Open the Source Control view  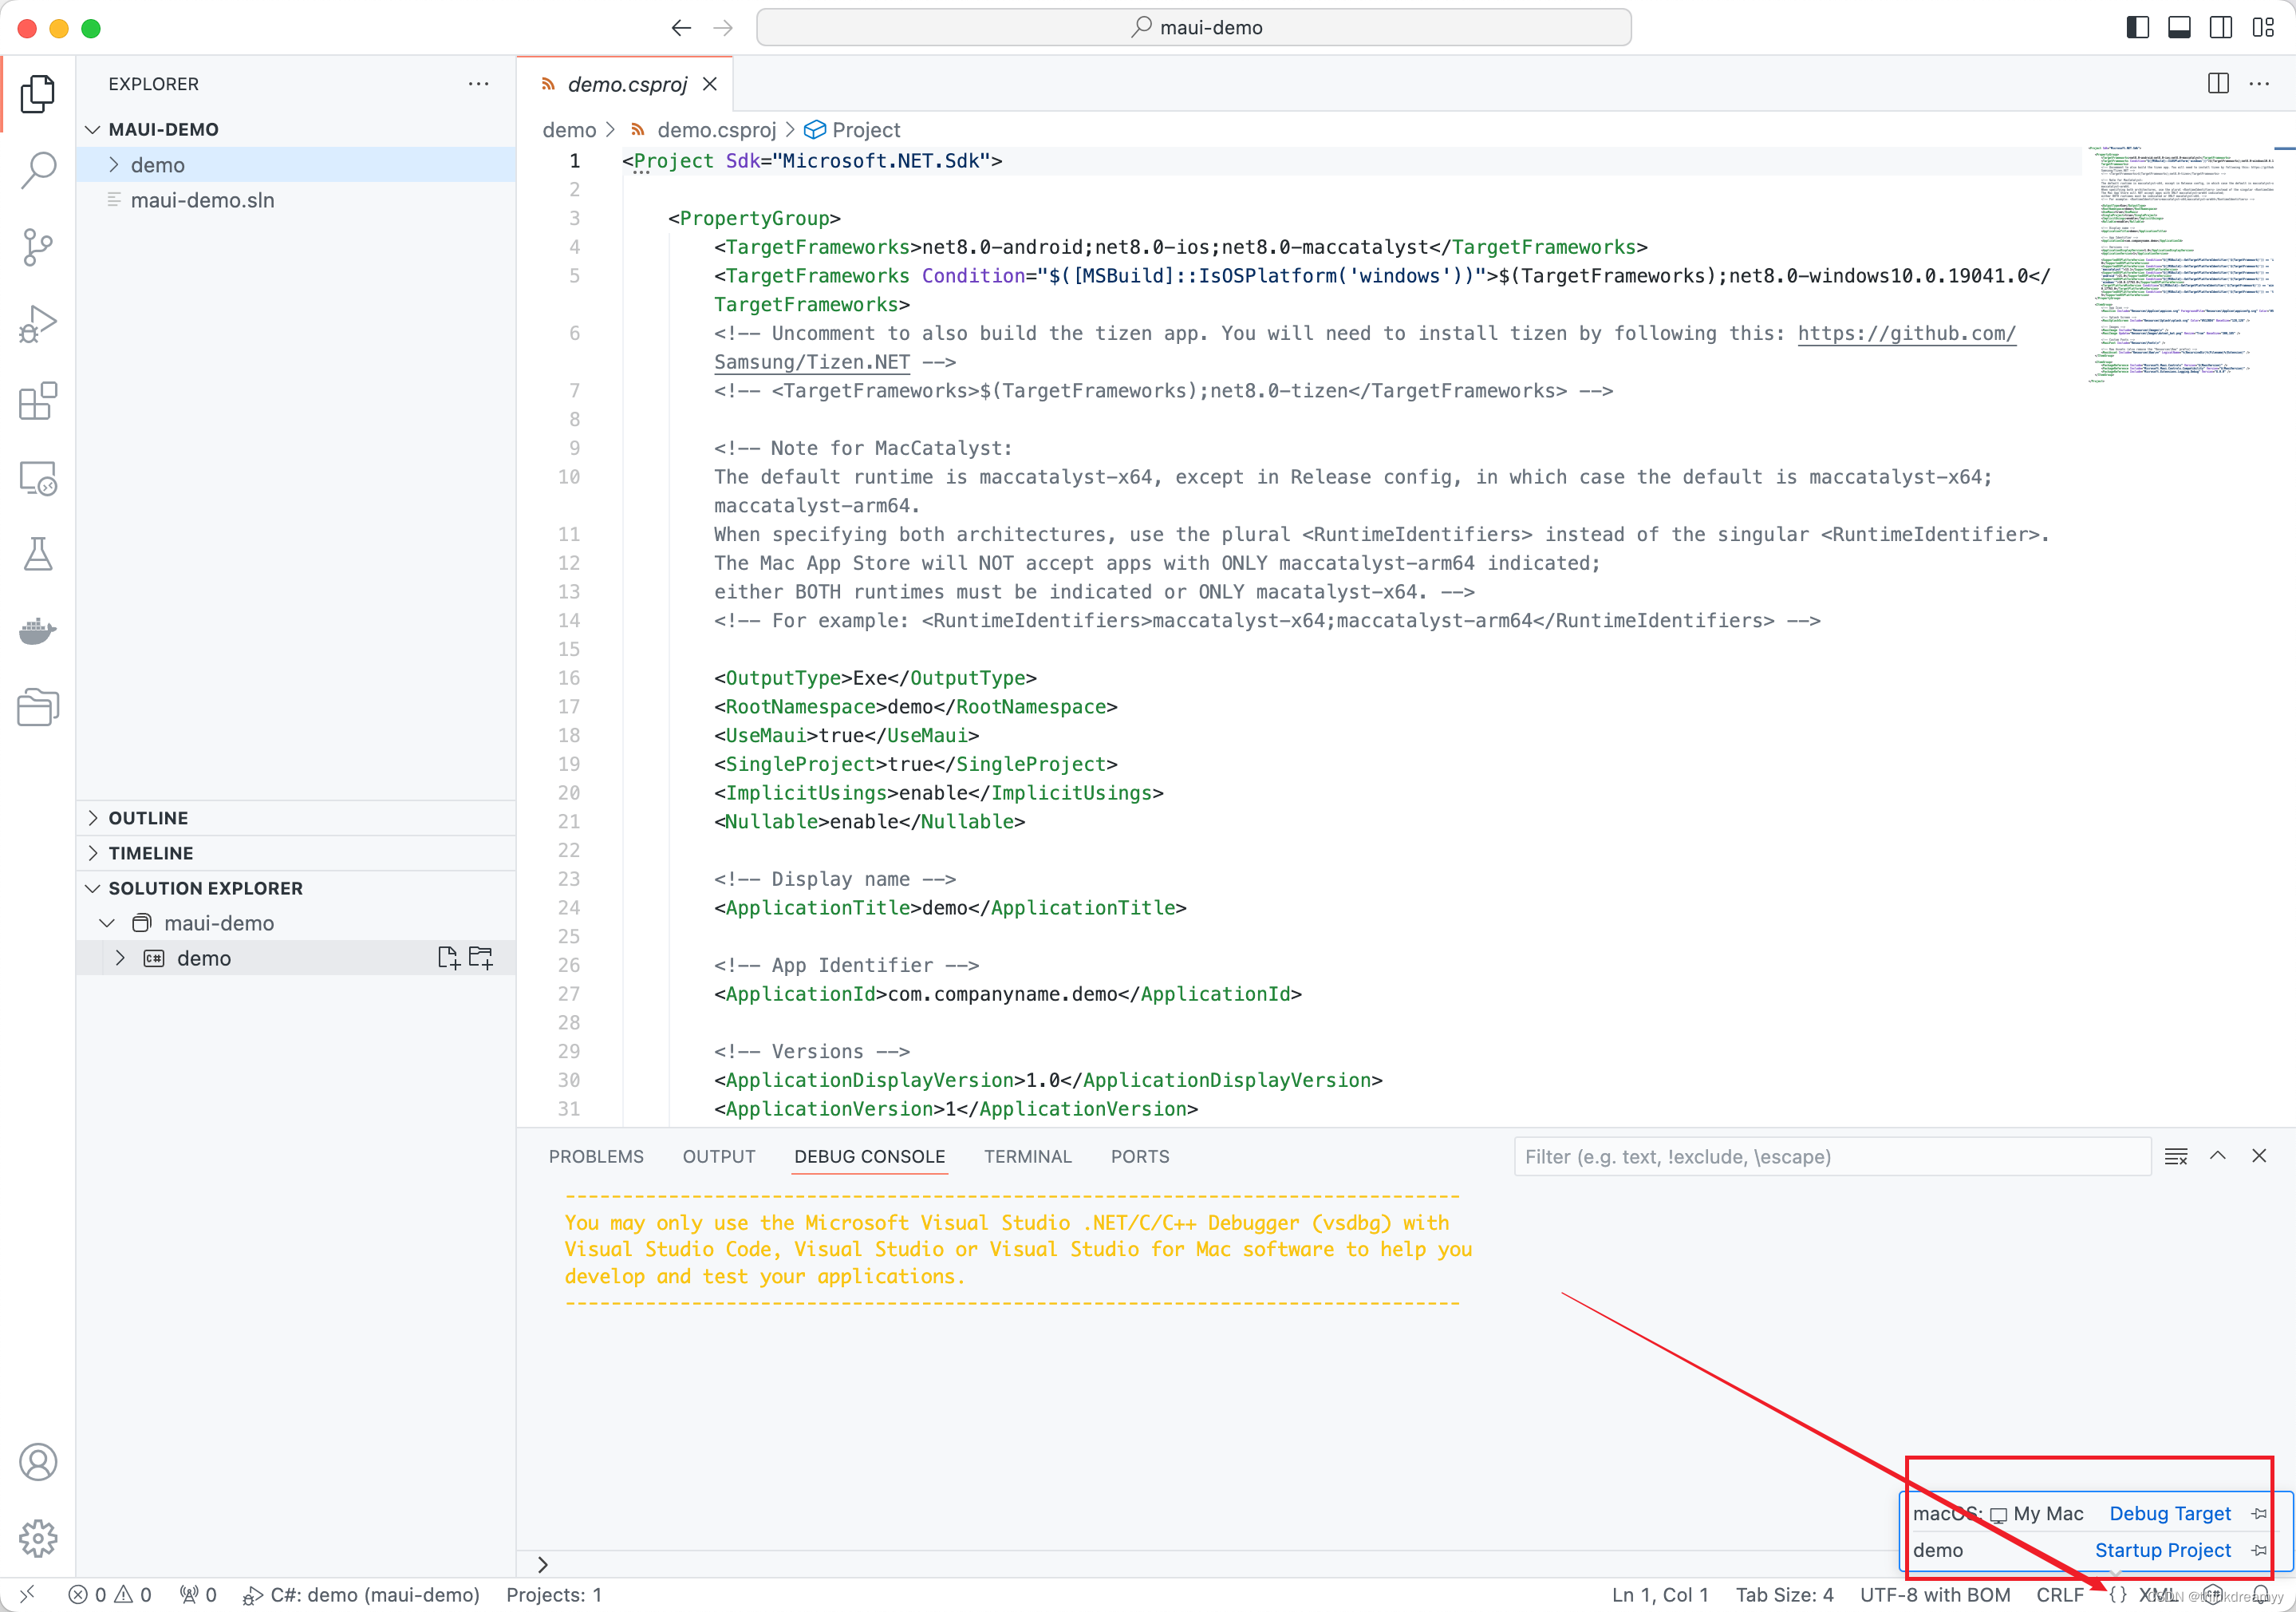pos(38,247)
